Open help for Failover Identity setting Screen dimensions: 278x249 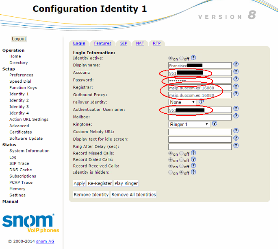[x=201, y=101]
